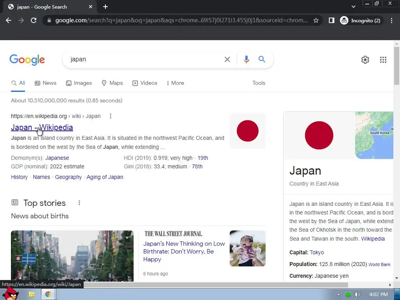Screen dimensions: 400x300
Task: Open the Japan - Wikipedia result link
Action: [42, 127]
